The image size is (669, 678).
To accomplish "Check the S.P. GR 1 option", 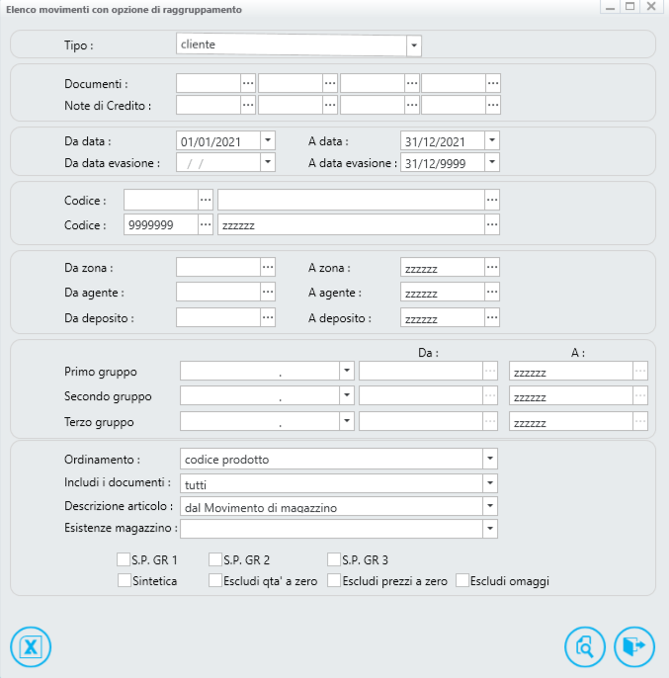I will click(124, 560).
